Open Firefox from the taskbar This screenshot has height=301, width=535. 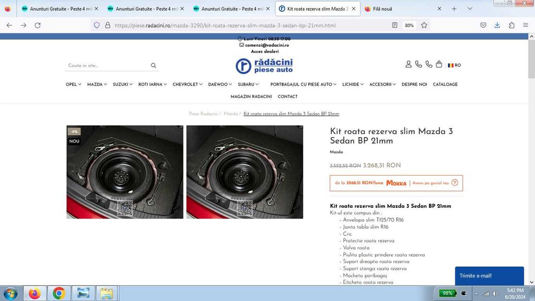(x=34, y=294)
